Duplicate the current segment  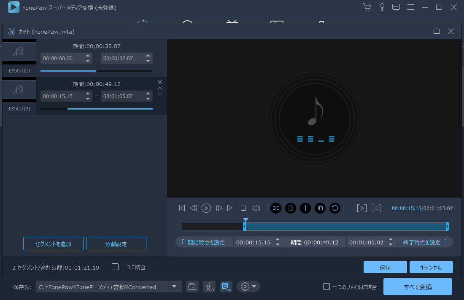coord(320,208)
